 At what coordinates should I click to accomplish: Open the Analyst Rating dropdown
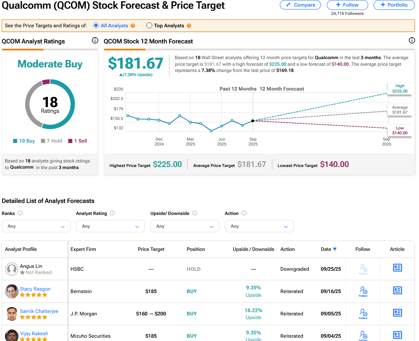pos(110,226)
